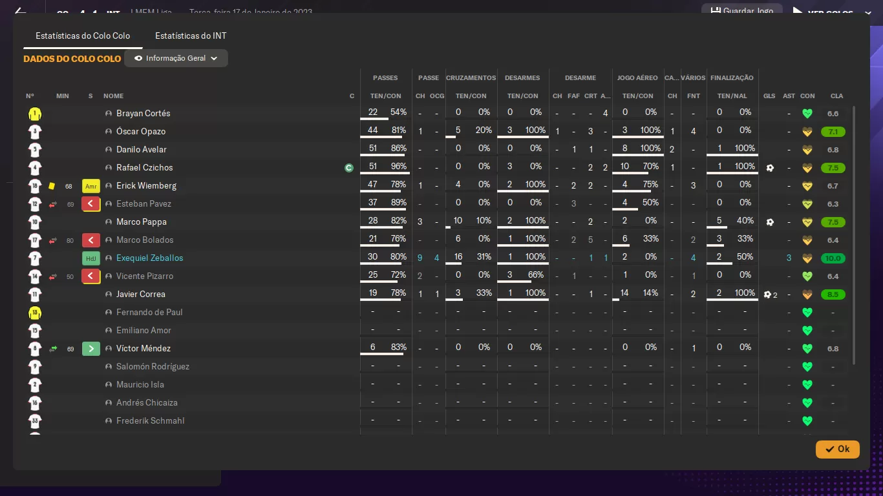Screen dimensions: 883x496
Task: Click person icon beside Danilo Avelar
Action: pos(109,150)
